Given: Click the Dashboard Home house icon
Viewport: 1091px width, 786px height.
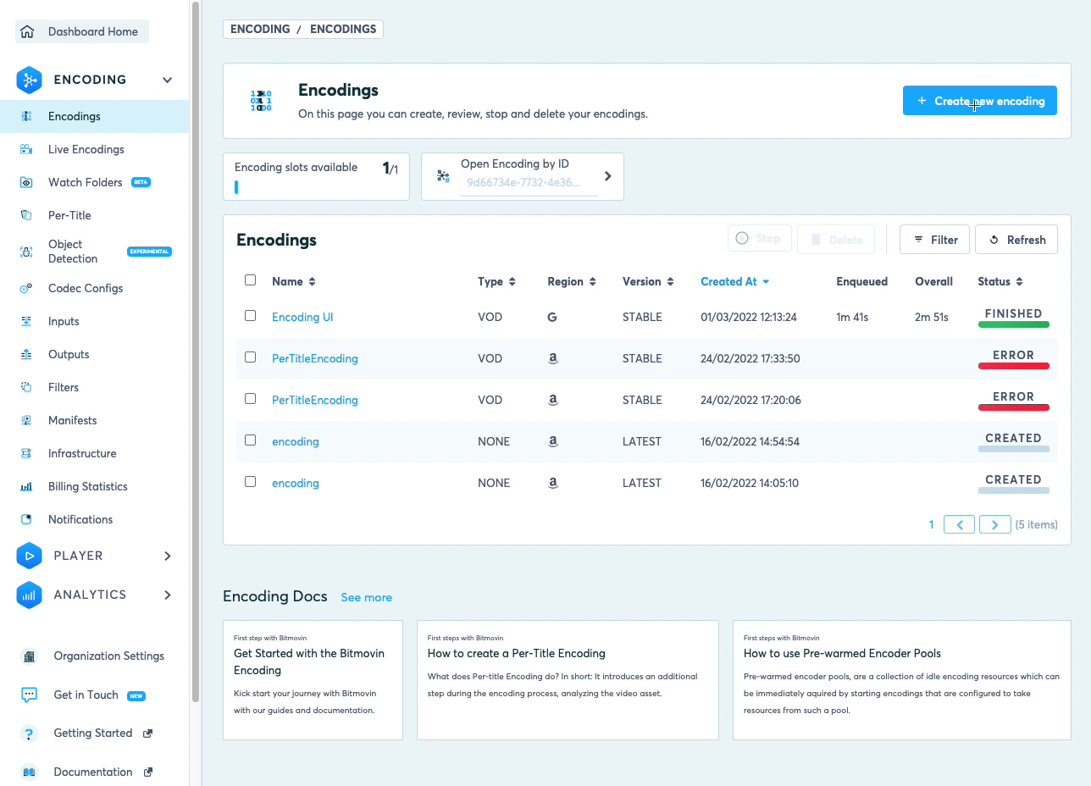Looking at the screenshot, I should click(x=27, y=32).
